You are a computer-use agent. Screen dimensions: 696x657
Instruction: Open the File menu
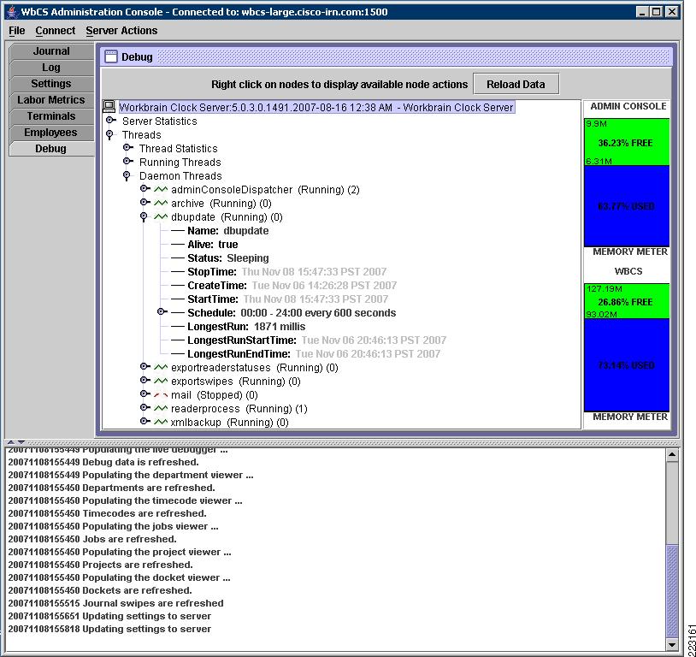click(17, 31)
